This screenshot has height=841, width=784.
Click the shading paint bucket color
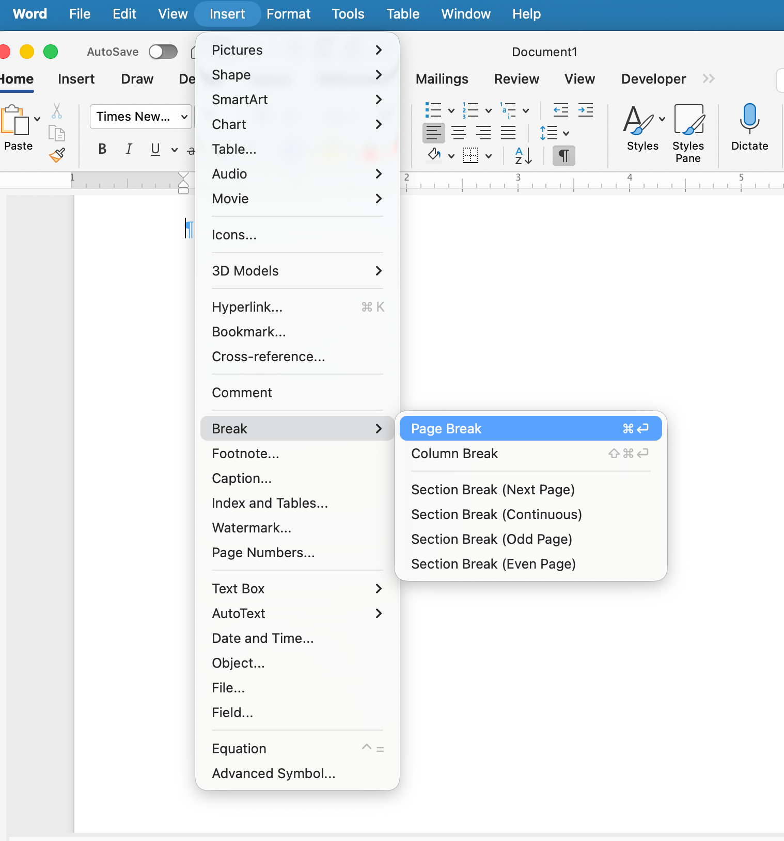point(434,155)
